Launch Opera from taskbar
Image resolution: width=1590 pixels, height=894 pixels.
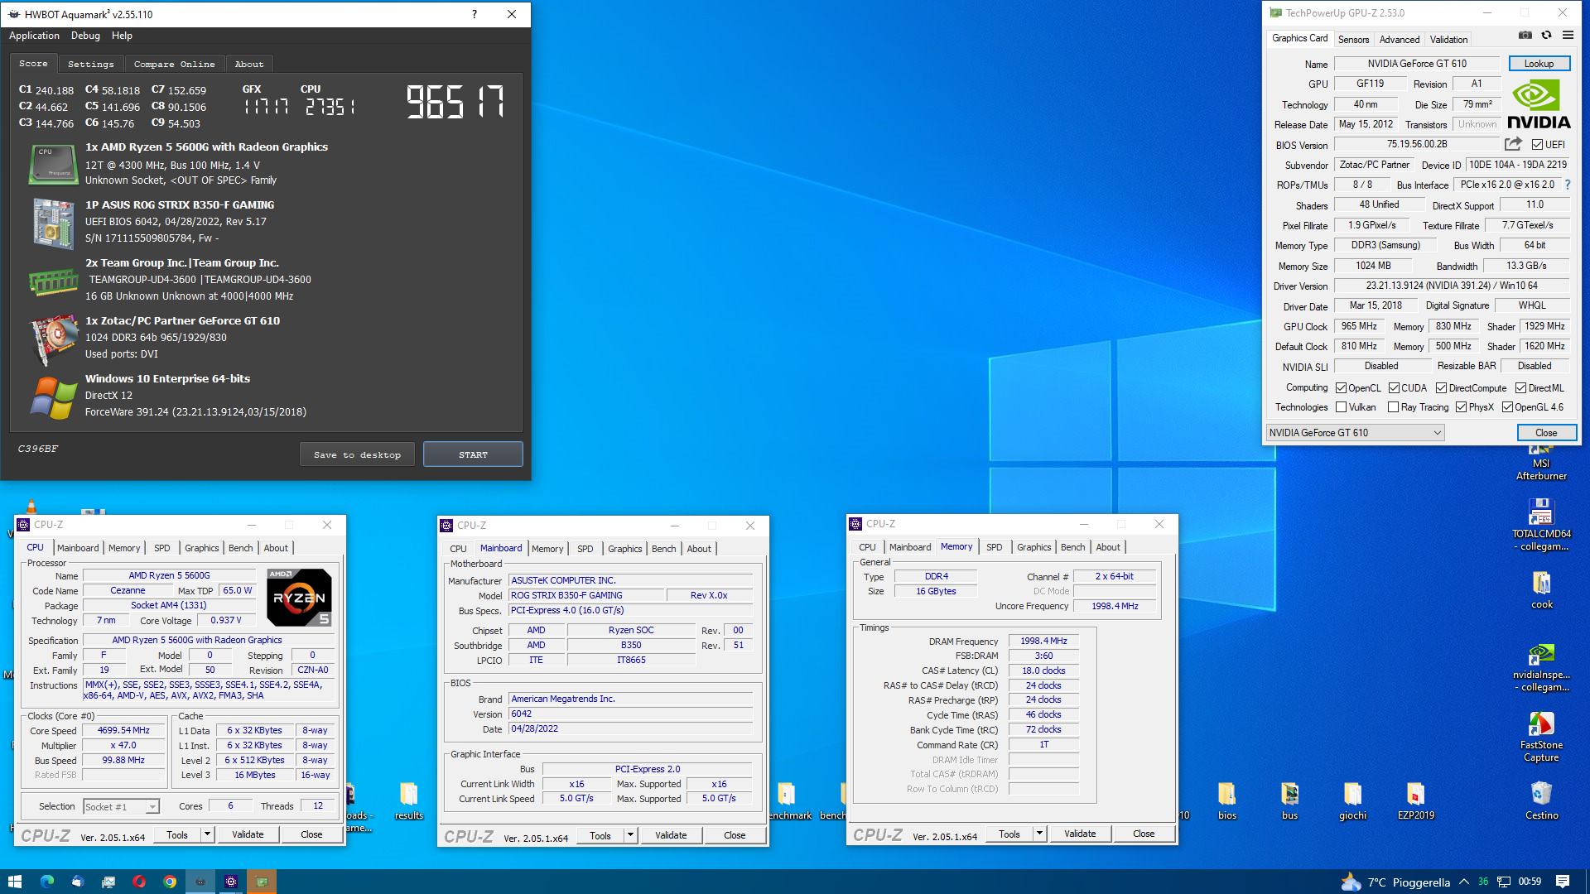coord(138,882)
